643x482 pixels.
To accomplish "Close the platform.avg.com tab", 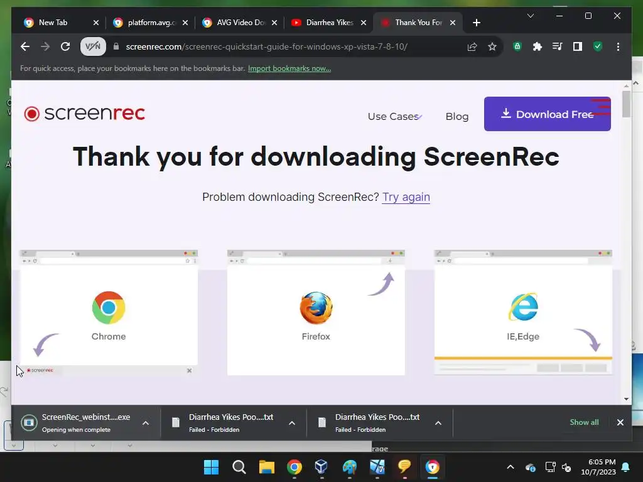I will [x=185, y=23].
